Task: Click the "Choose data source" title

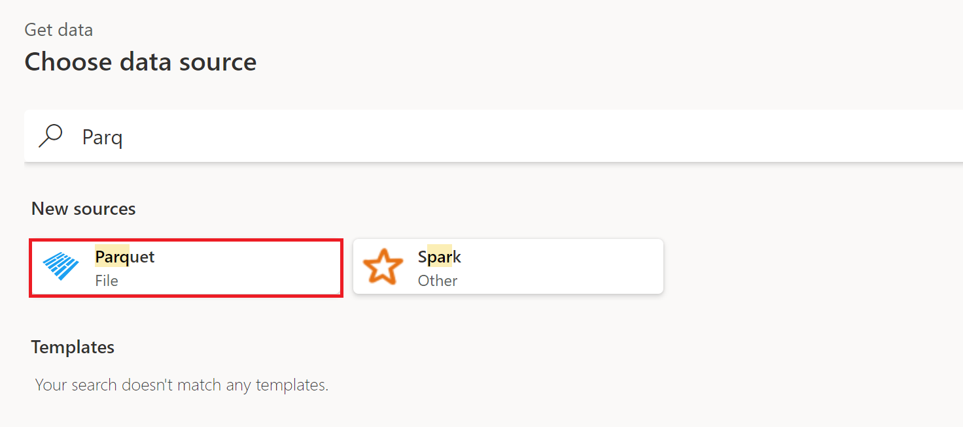Action: pos(141,62)
